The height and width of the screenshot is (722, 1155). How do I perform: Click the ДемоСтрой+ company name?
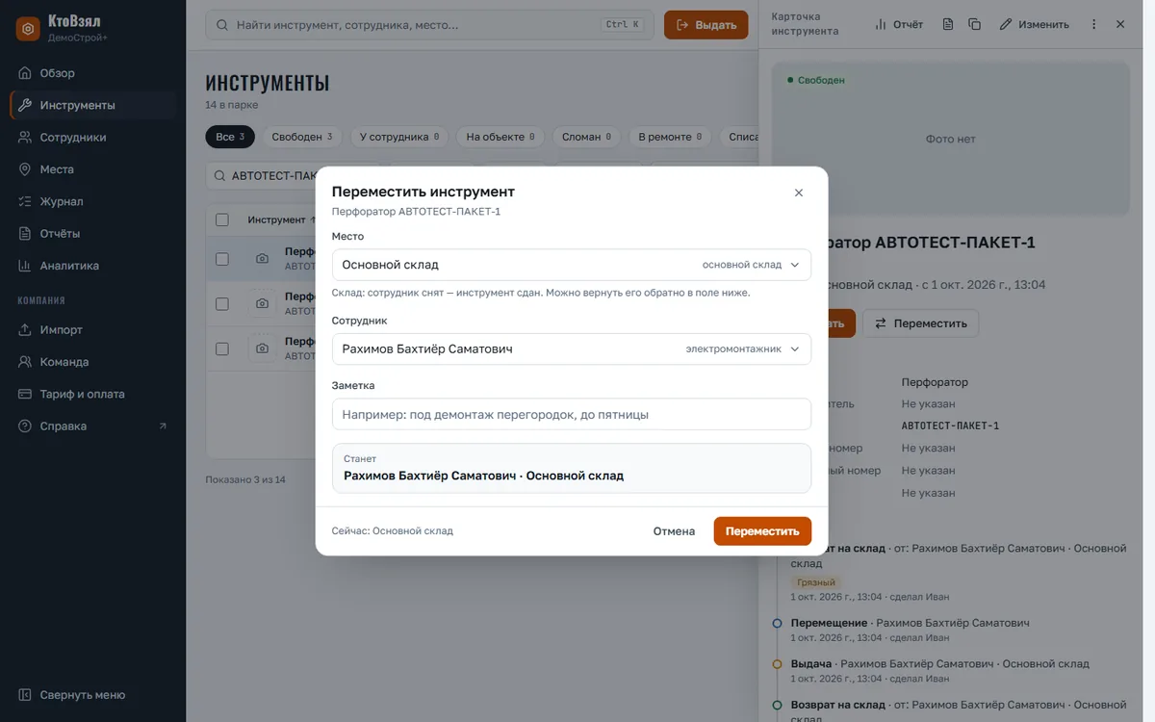coord(78,38)
